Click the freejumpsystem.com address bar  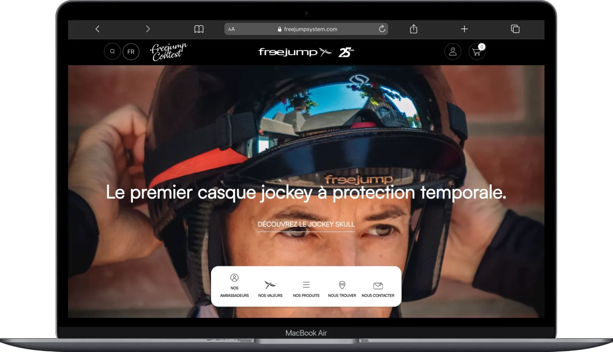(306, 29)
